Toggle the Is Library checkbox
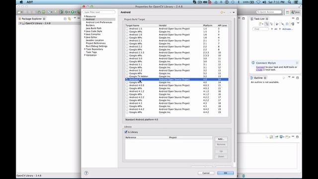The height and width of the screenshot is (179, 318). point(126,132)
